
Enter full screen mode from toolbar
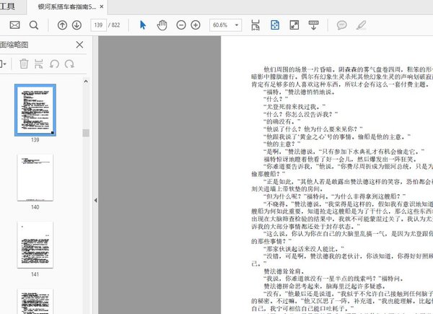[294, 25]
